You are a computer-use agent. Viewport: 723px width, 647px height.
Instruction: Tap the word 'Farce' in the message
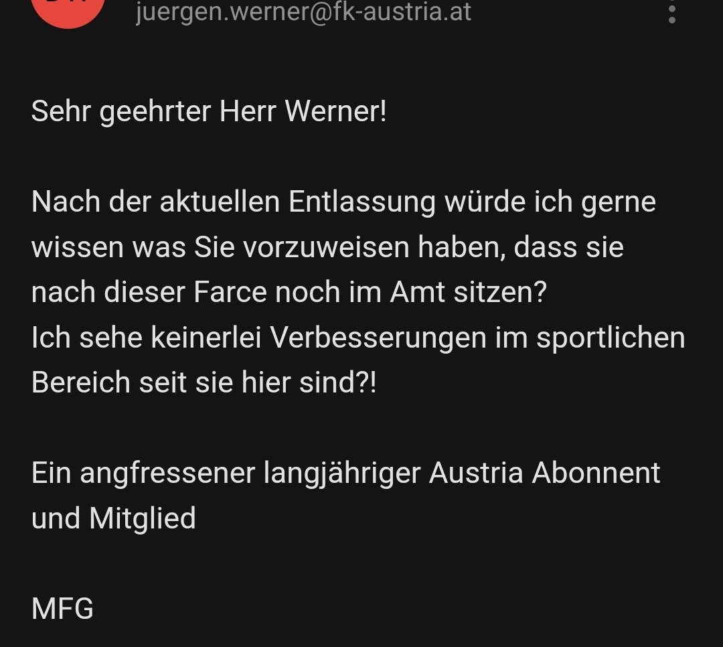pos(230,293)
